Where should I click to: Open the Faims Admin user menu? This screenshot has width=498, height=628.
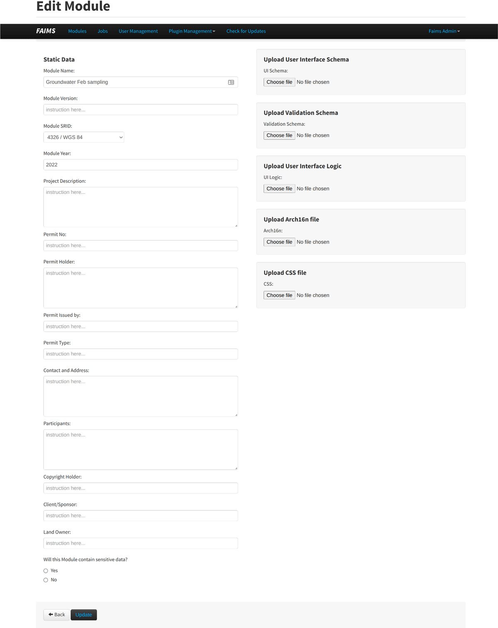click(444, 31)
